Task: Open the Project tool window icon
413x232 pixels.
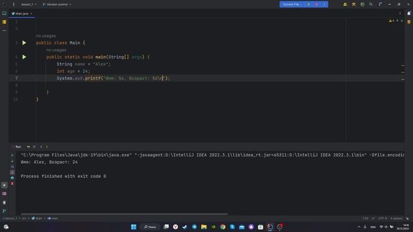Action: [x=5, y=13]
